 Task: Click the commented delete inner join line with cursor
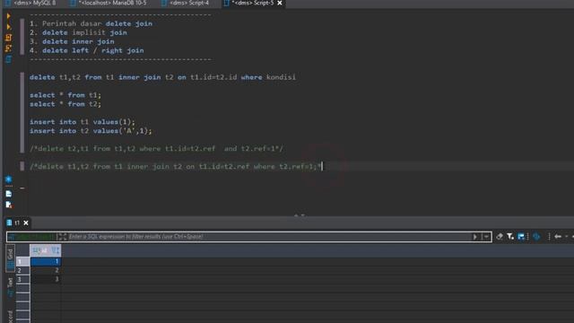[x=176, y=167]
